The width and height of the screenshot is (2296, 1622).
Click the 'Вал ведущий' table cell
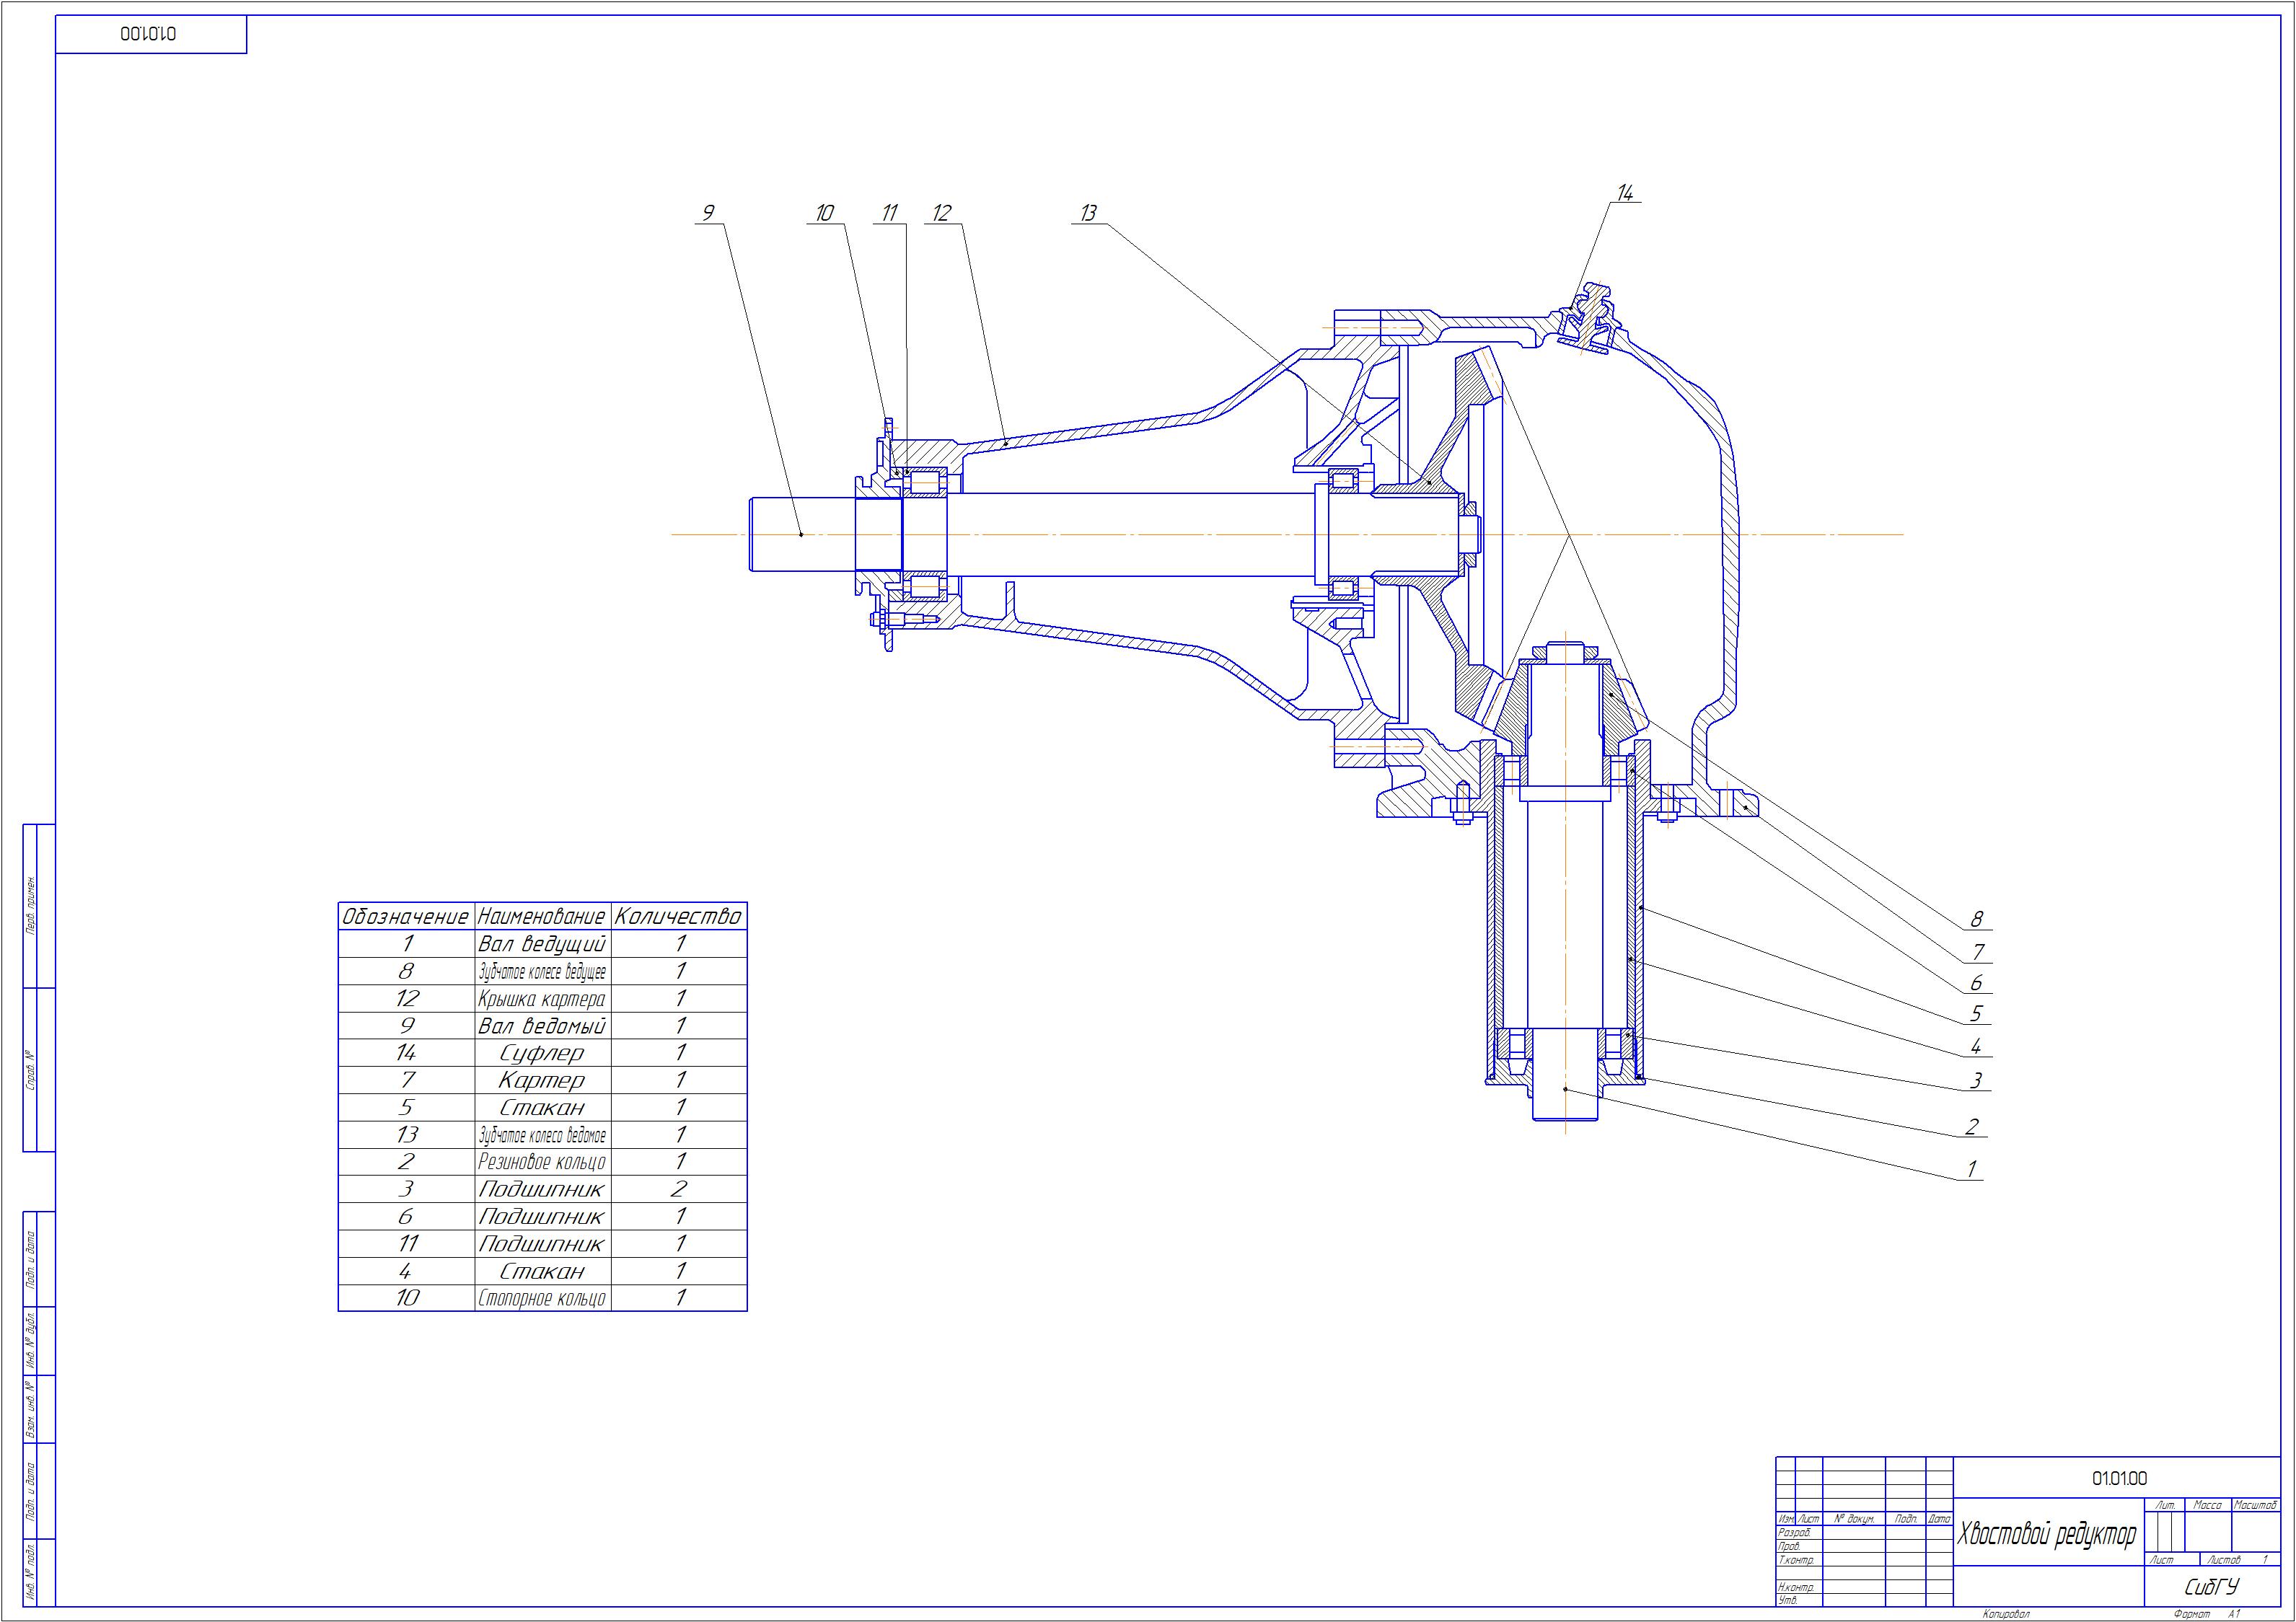542,944
